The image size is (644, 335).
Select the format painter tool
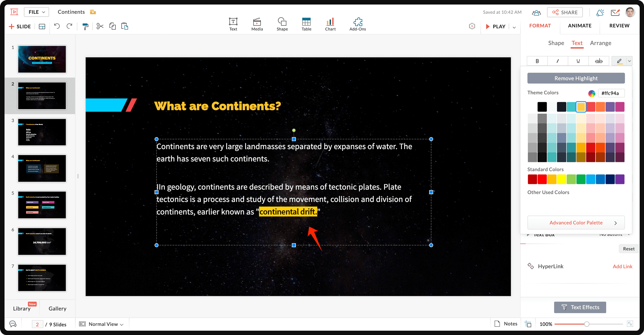tap(85, 26)
